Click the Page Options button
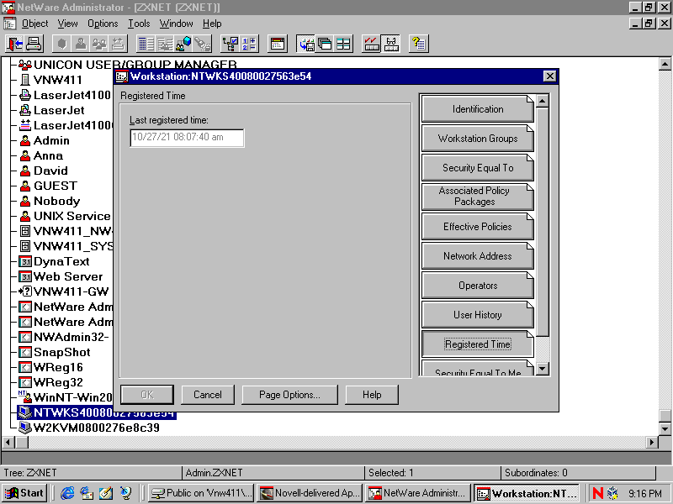 (x=289, y=395)
